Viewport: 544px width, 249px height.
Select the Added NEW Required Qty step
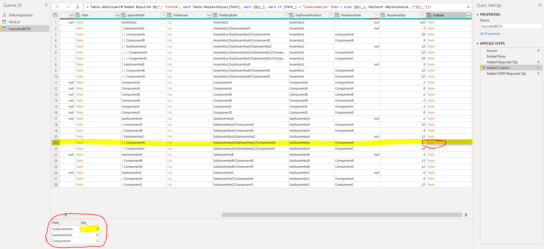pos(506,74)
